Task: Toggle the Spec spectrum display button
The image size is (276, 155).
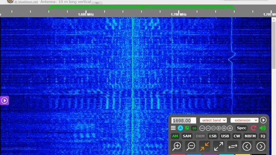Action: [x=241, y=128]
